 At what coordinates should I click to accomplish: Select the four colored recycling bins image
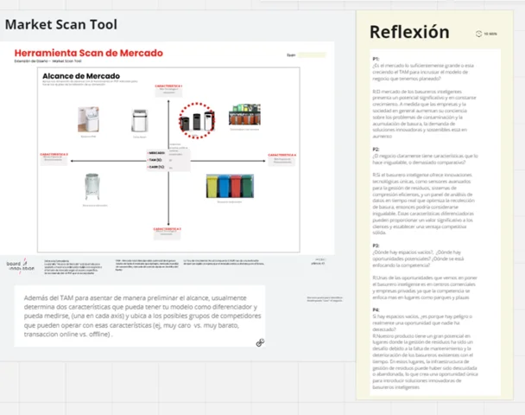[230, 186]
